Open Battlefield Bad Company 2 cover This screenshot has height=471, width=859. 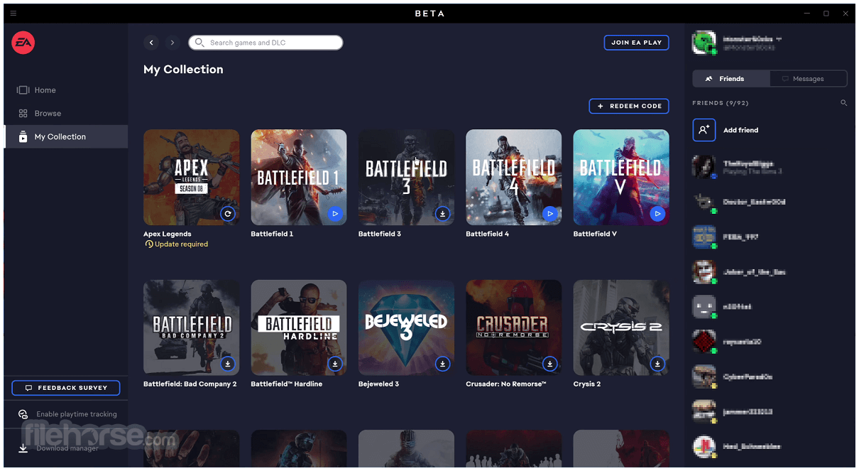click(192, 327)
